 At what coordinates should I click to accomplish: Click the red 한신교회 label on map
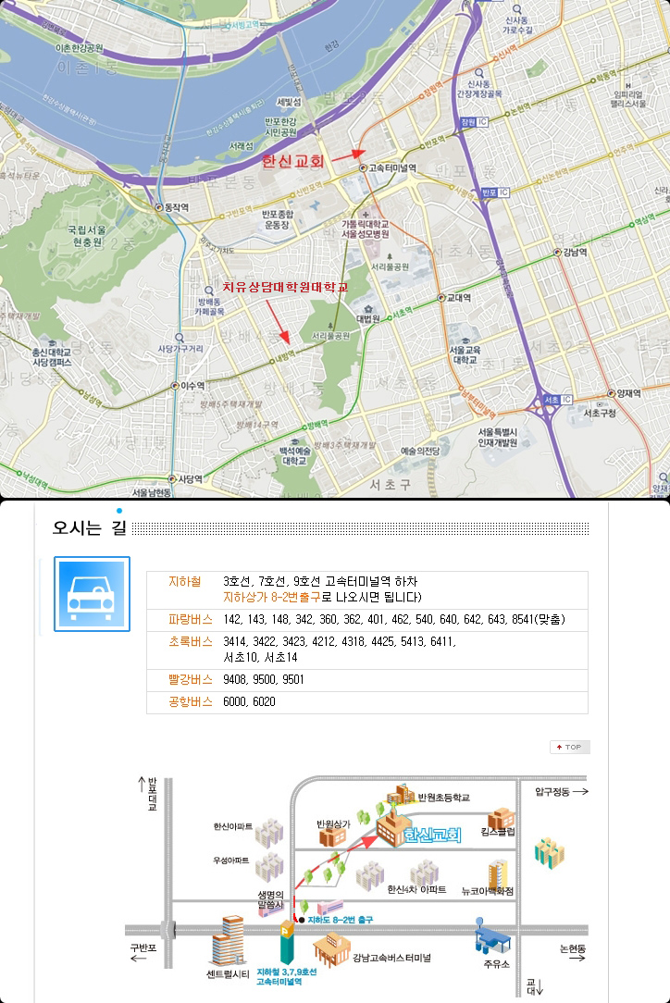[292, 161]
